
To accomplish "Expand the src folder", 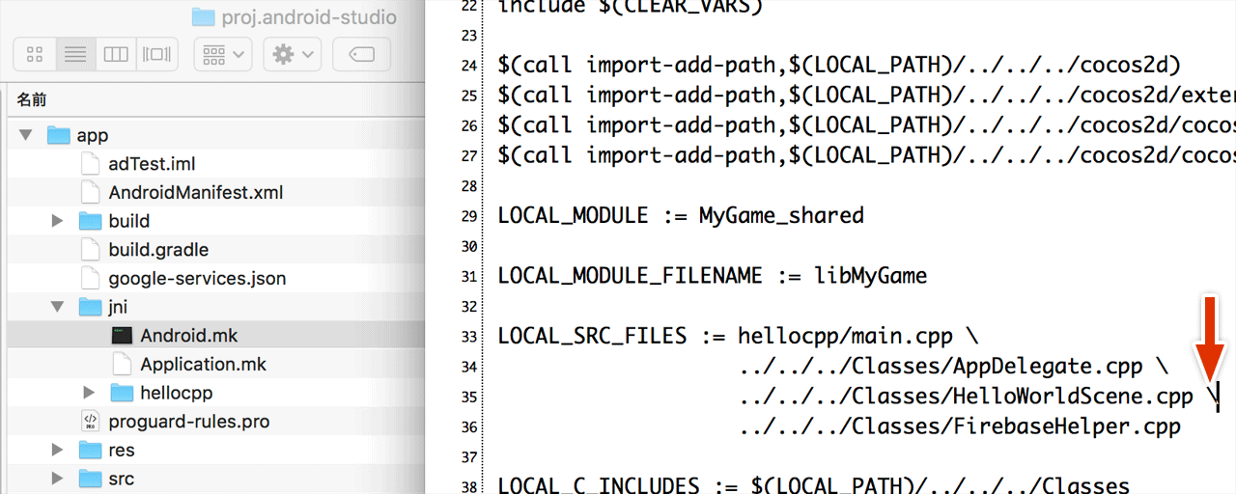I will tap(58, 479).
